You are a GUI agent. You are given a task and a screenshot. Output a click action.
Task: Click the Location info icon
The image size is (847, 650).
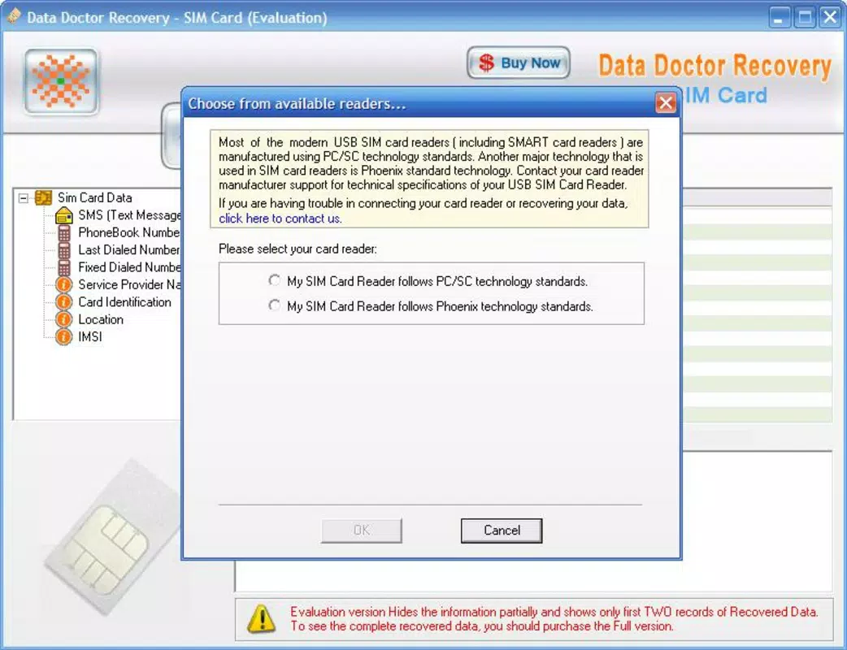[x=63, y=319]
